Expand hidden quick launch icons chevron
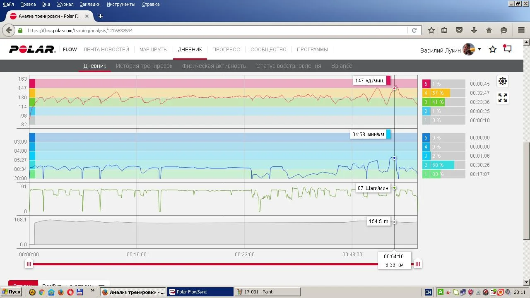This screenshot has height=298, width=530. coord(92,291)
